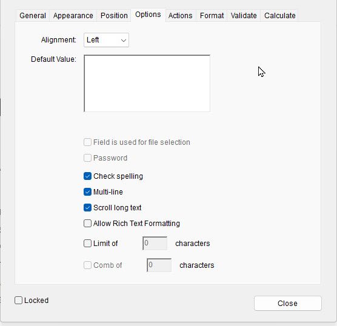Open the Alignment dropdown set to Left
Viewport: 337px width, 326px height.
point(107,40)
